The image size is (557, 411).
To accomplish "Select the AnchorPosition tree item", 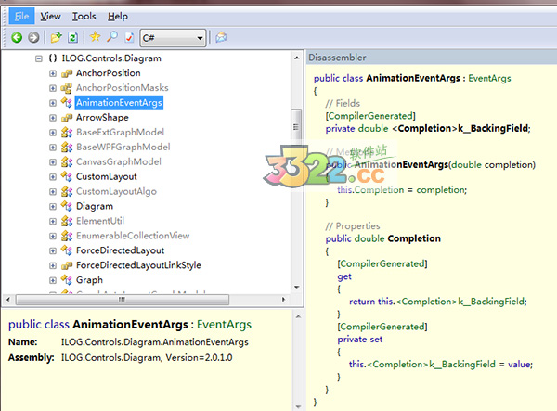I will click(x=109, y=73).
